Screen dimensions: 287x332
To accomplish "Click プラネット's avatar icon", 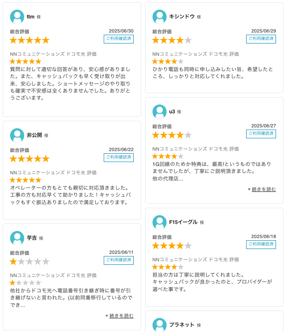I will pyautogui.click(x=160, y=325).
